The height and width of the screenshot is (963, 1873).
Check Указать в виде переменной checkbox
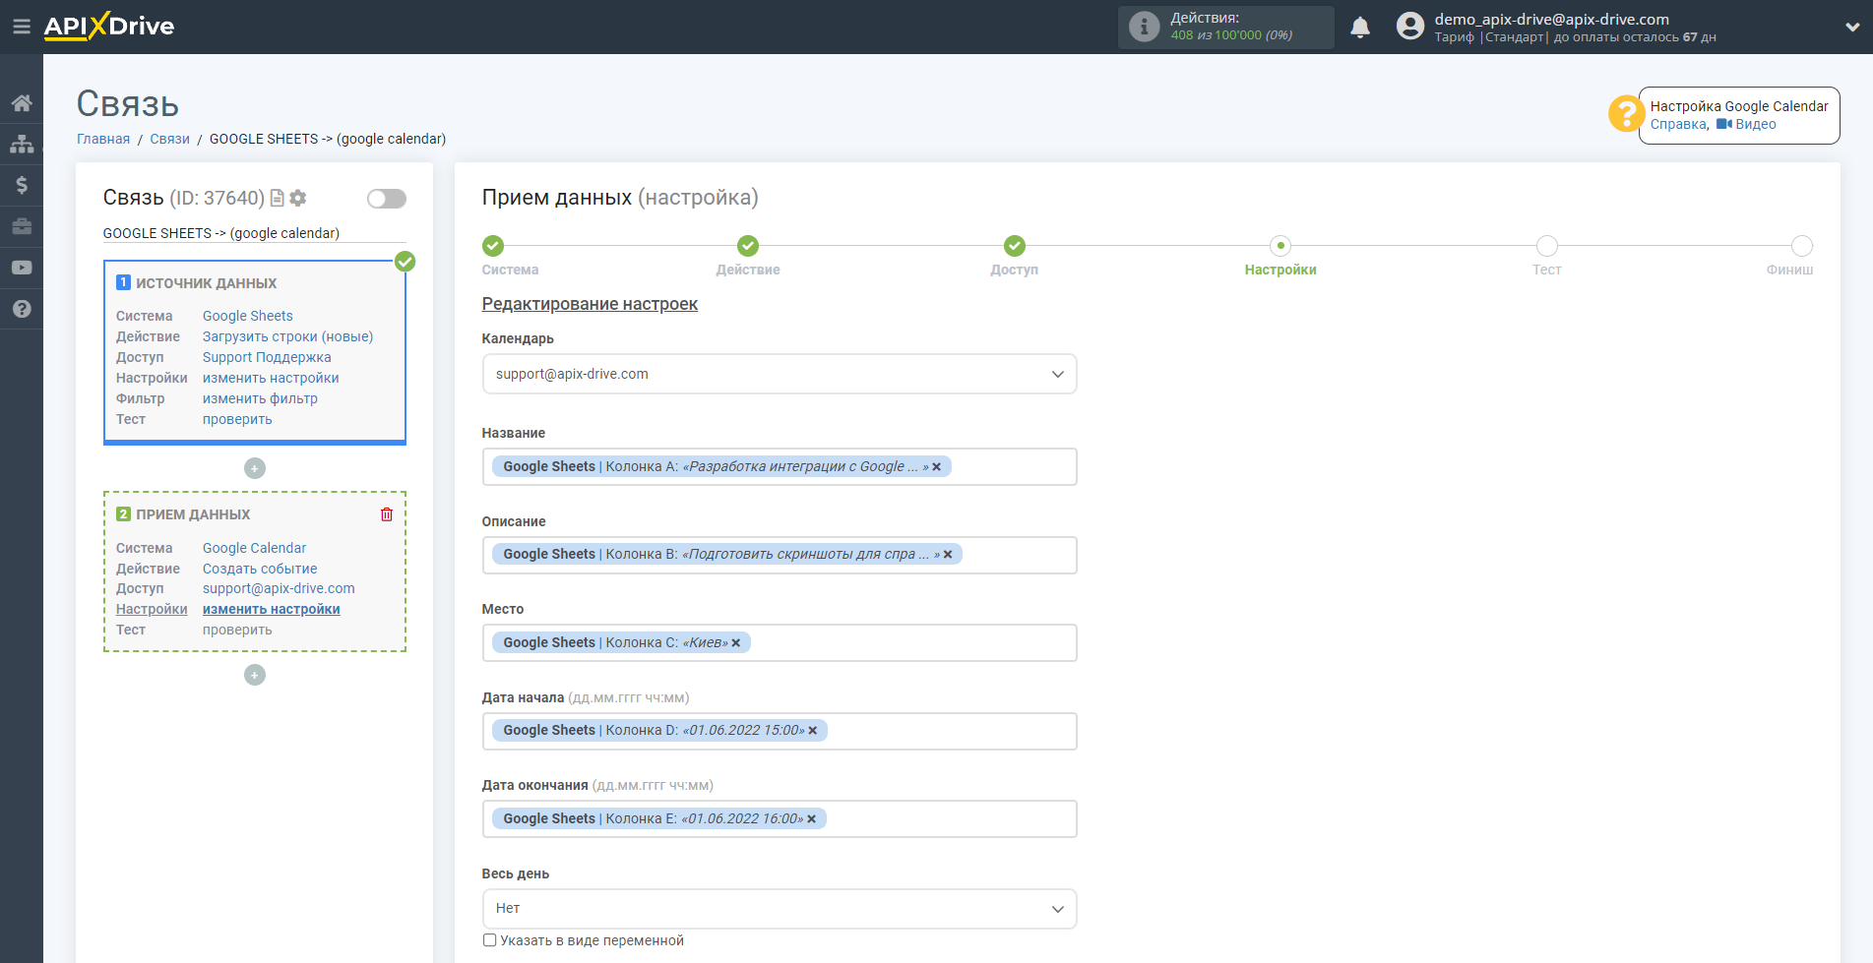point(490,940)
